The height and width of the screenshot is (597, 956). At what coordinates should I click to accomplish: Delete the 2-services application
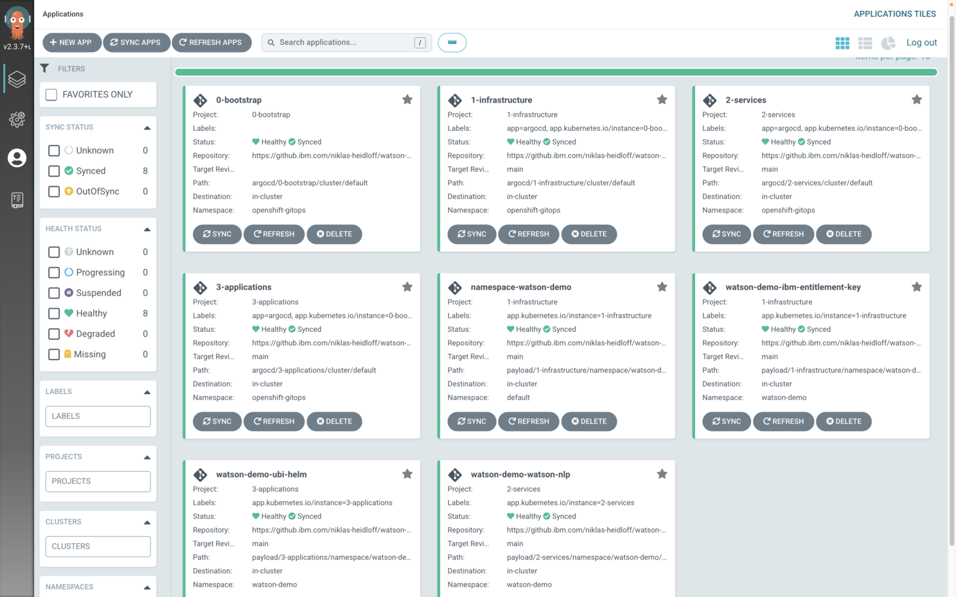(x=844, y=234)
